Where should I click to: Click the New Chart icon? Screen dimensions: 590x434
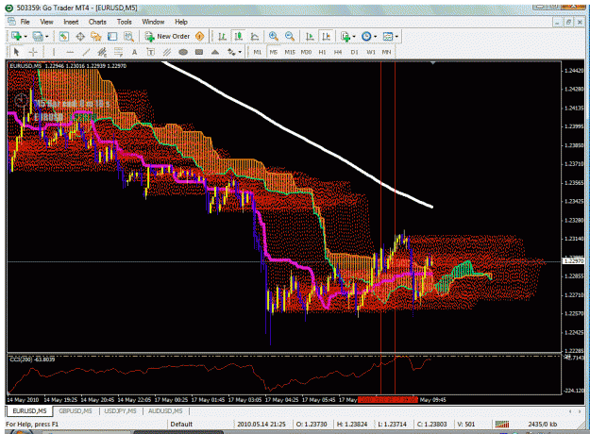coord(16,36)
